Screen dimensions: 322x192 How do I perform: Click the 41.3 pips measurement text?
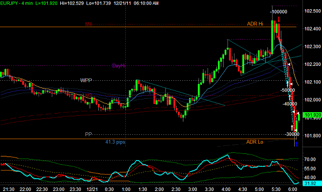(x=115, y=142)
